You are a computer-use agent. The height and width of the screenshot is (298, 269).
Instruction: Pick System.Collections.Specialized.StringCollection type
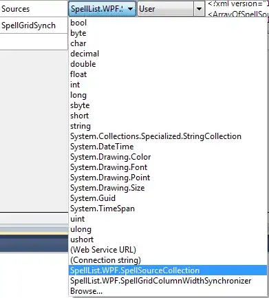(x=168, y=136)
